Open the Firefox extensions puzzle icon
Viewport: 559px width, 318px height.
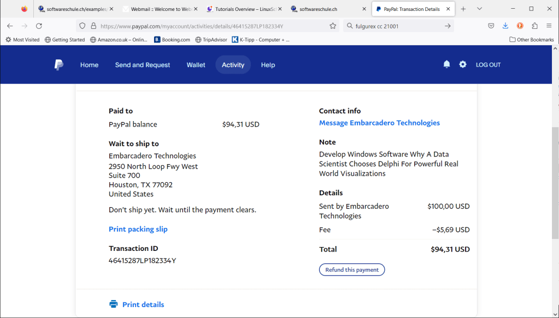[x=534, y=26]
